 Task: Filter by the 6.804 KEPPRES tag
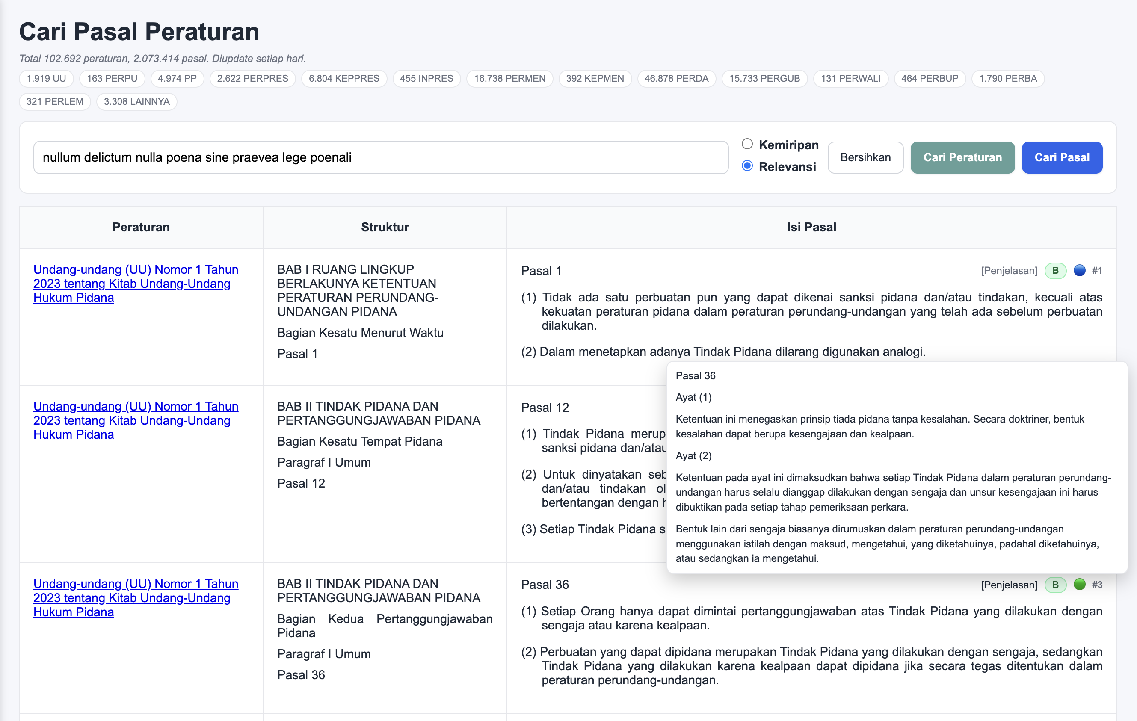(x=344, y=78)
